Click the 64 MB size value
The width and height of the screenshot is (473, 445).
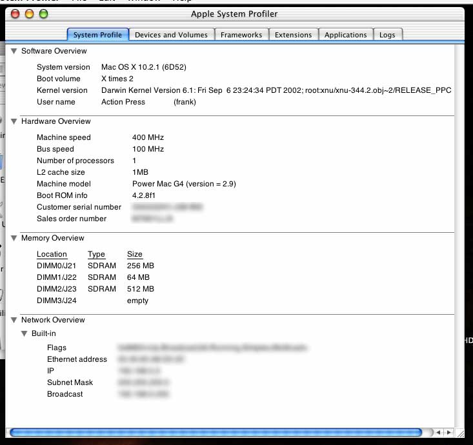tap(138, 277)
